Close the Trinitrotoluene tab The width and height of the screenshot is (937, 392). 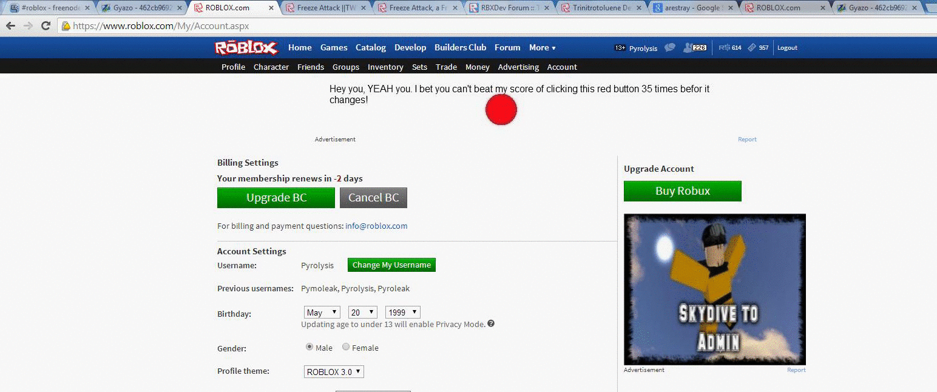(x=639, y=8)
